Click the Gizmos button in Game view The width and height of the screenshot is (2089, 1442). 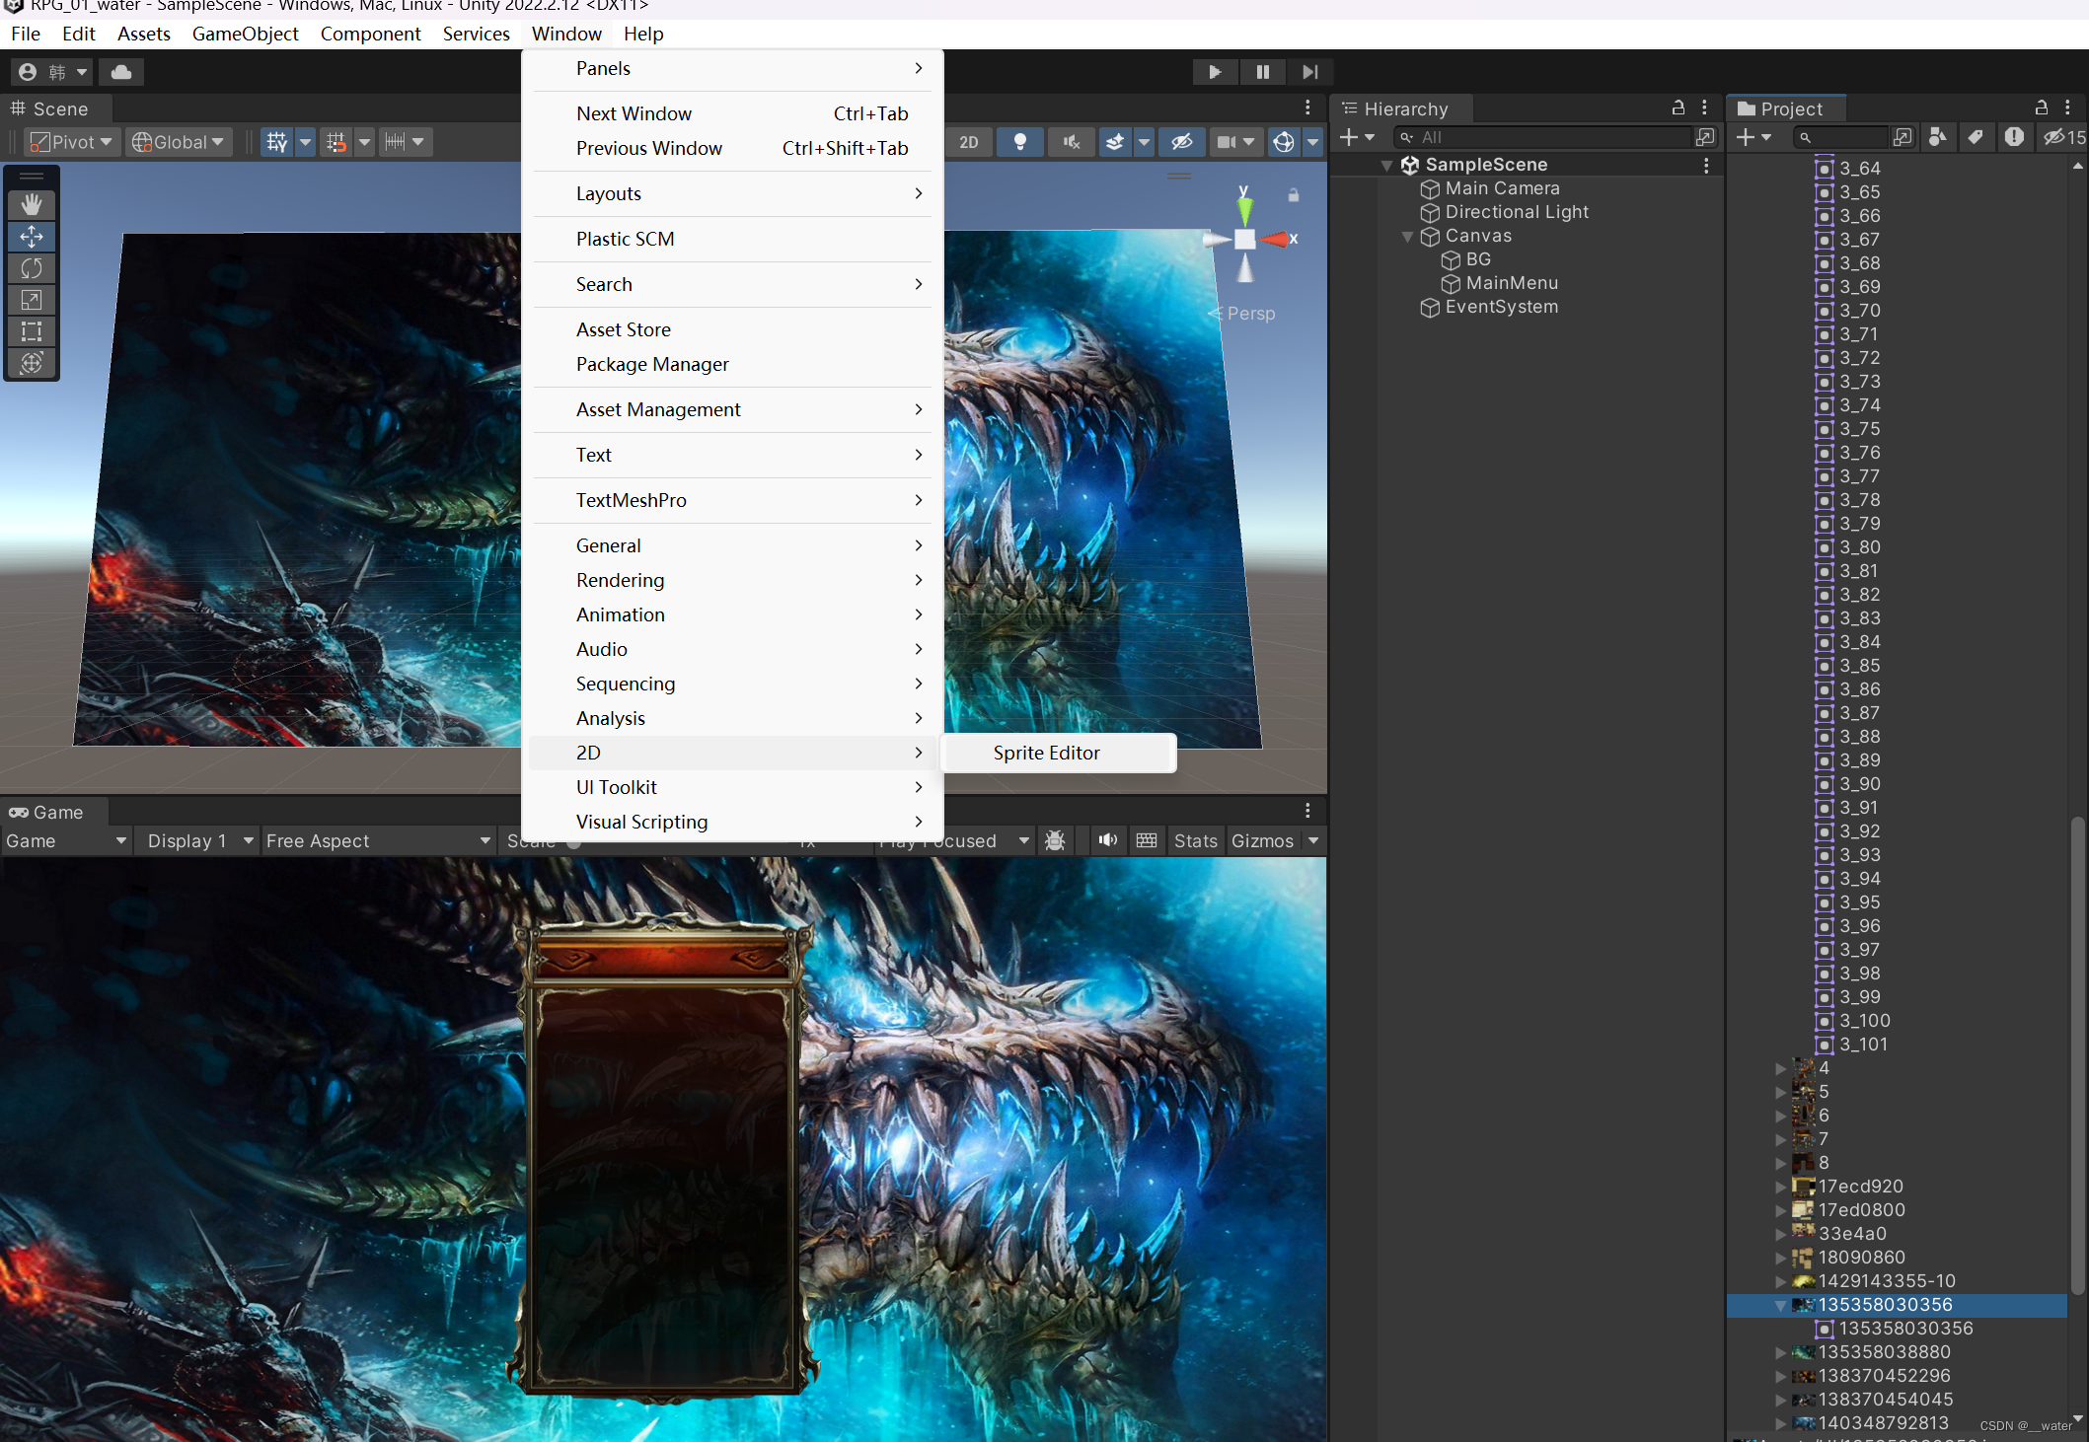[1262, 840]
